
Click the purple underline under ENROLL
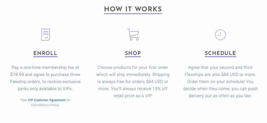(x=45, y=57)
